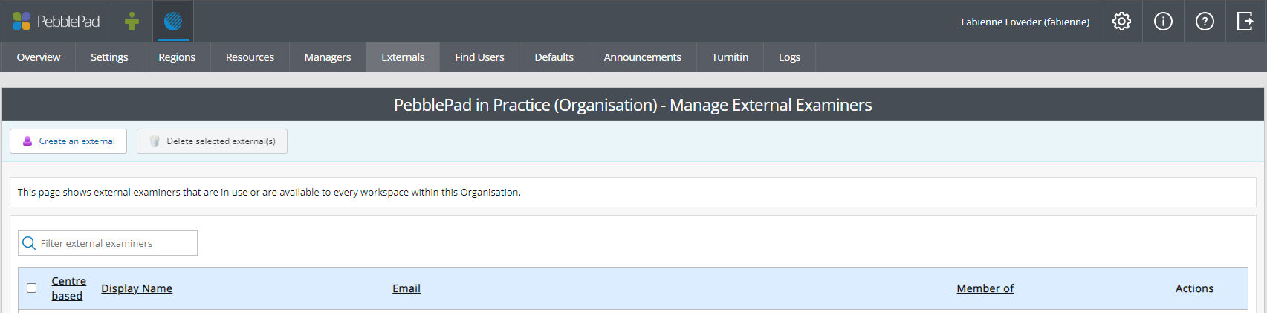Open the green Pebble+ figure icon
Screen dimensions: 1267x313
132,21
